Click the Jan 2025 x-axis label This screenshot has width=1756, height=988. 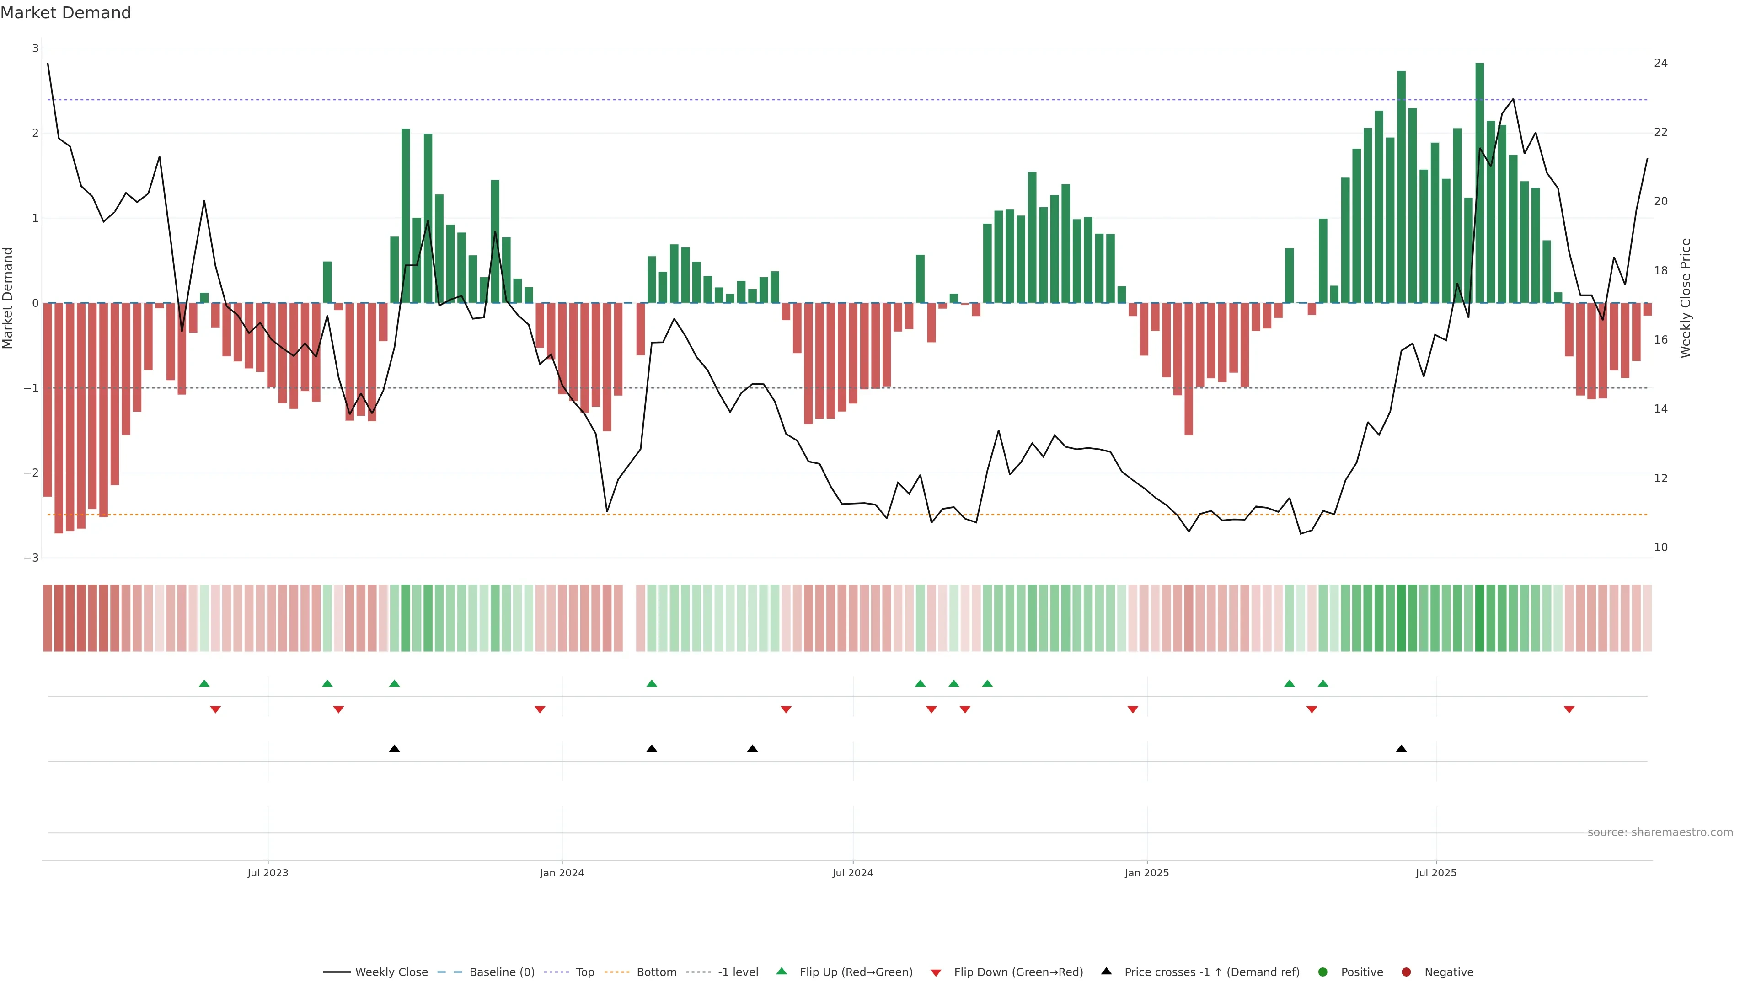pos(1146,873)
